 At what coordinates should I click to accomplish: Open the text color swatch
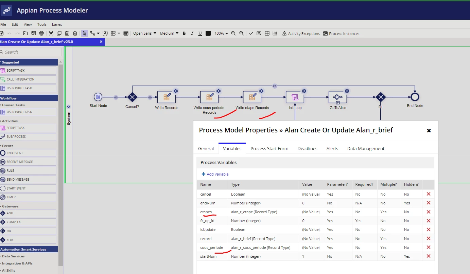click(x=208, y=33)
